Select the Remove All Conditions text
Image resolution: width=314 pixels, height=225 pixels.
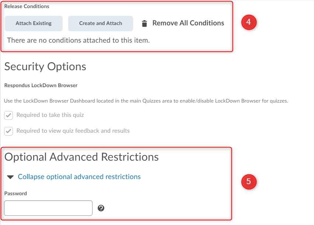click(188, 23)
